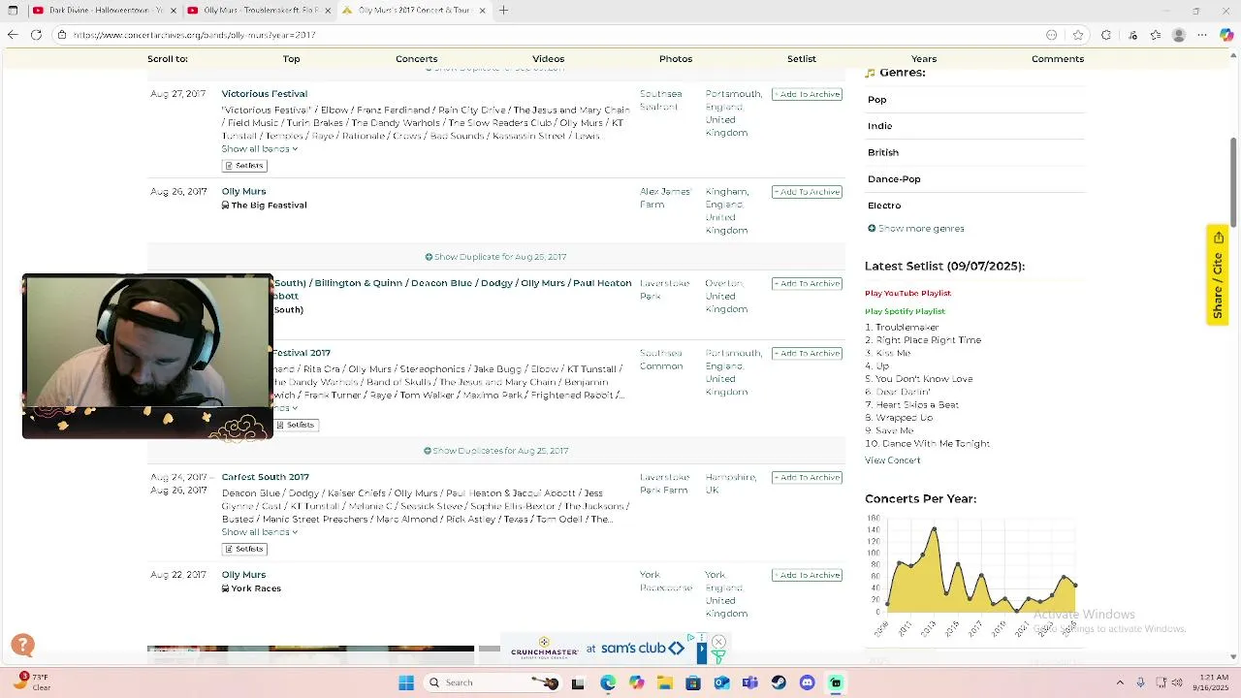Open Microsoft Edge from the taskbar
The image size is (1241, 698).
point(608,682)
